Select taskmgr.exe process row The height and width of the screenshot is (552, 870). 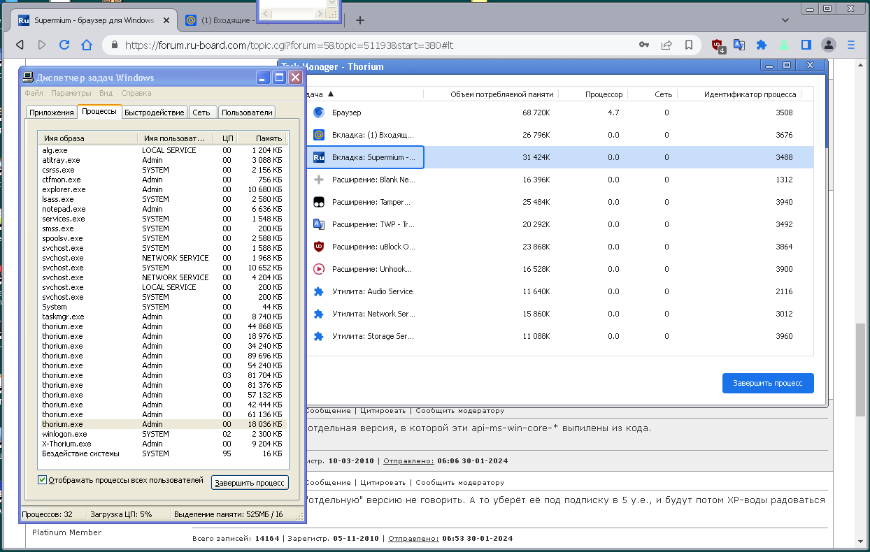pos(162,317)
